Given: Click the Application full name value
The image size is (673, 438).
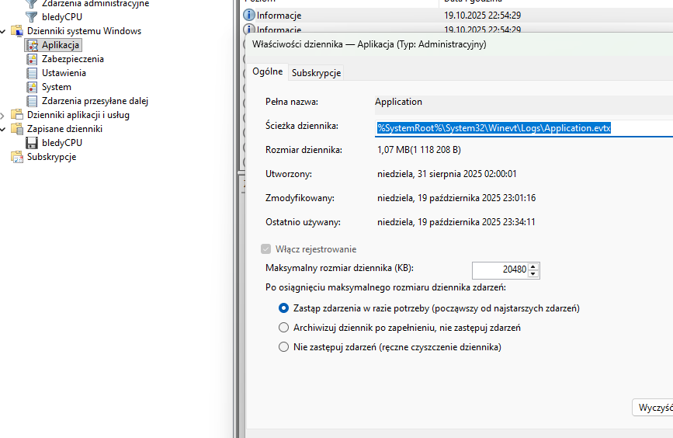Looking at the screenshot, I should pyautogui.click(x=398, y=102).
